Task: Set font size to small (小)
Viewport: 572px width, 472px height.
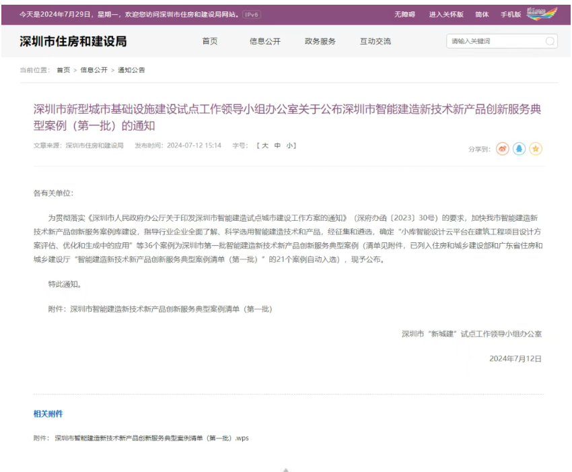Action: tap(289, 145)
